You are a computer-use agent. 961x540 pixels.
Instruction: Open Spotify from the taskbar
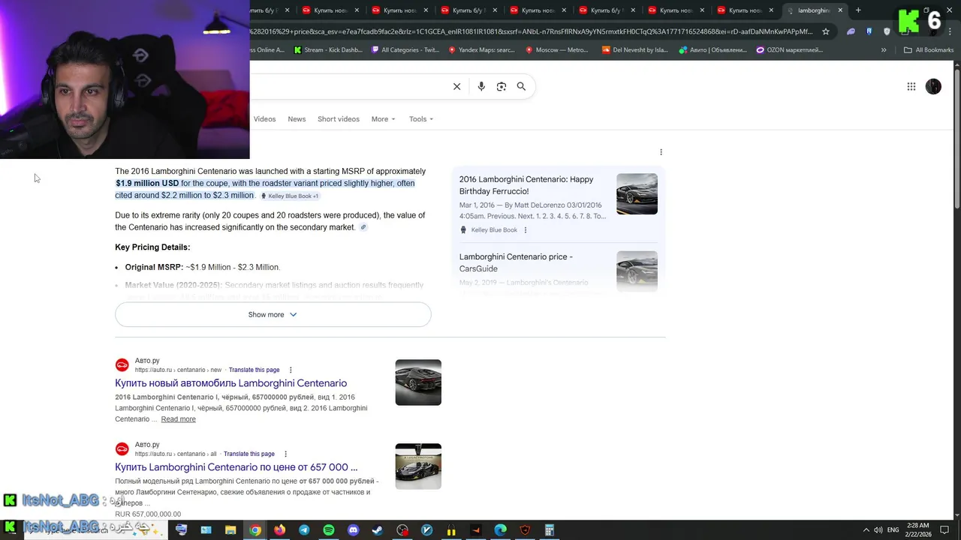coord(329,530)
